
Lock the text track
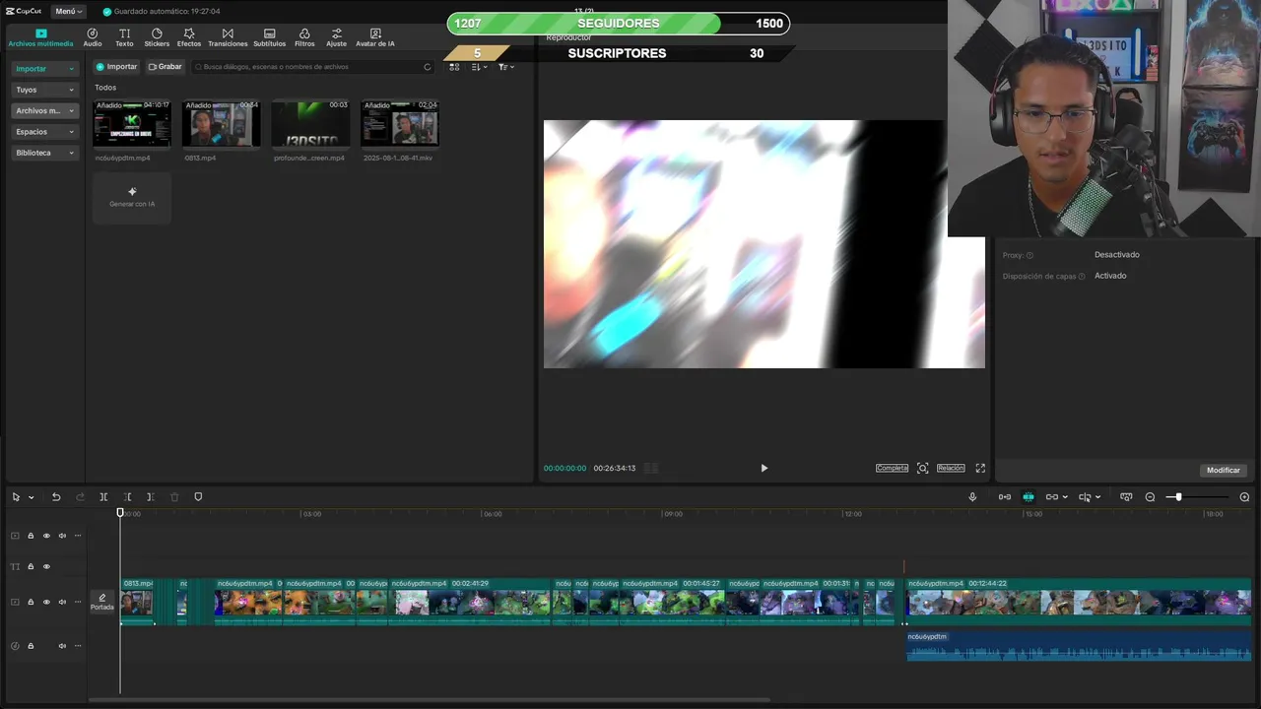pyautogui.click(x=31, y=566)
